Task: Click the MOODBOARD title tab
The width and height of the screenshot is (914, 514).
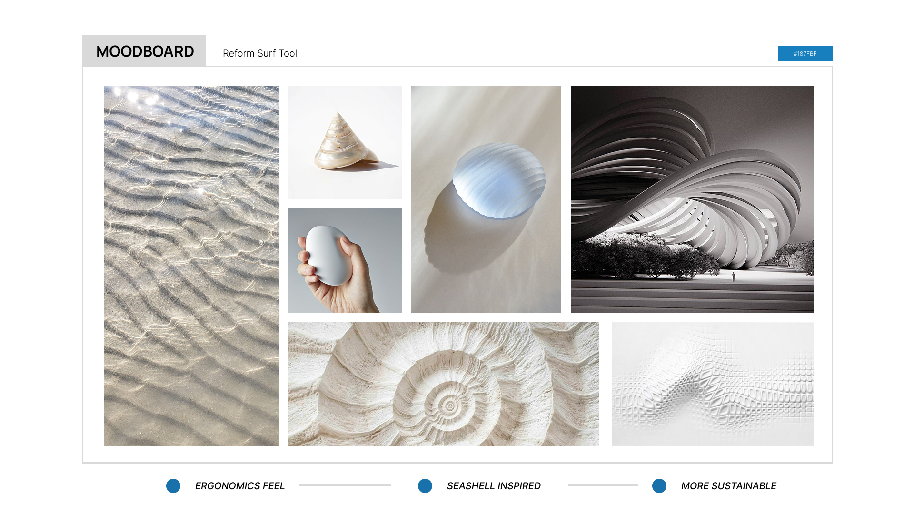Action: click(144, 51)
